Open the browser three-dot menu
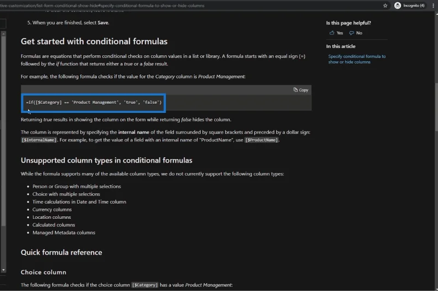438x291 pixels. (433, 5)
